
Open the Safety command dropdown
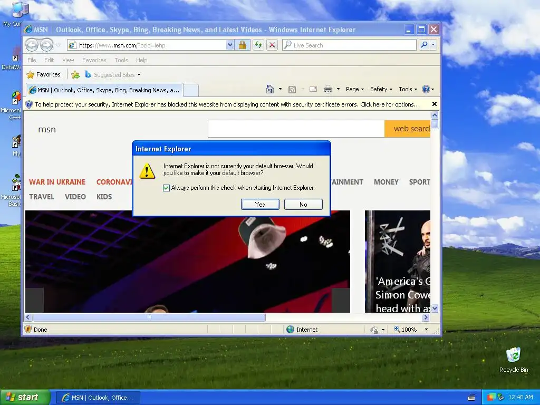pyautogui.click(x=381, y=89)
